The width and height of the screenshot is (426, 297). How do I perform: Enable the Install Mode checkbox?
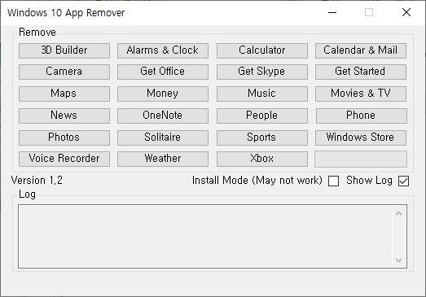point(333,181)
